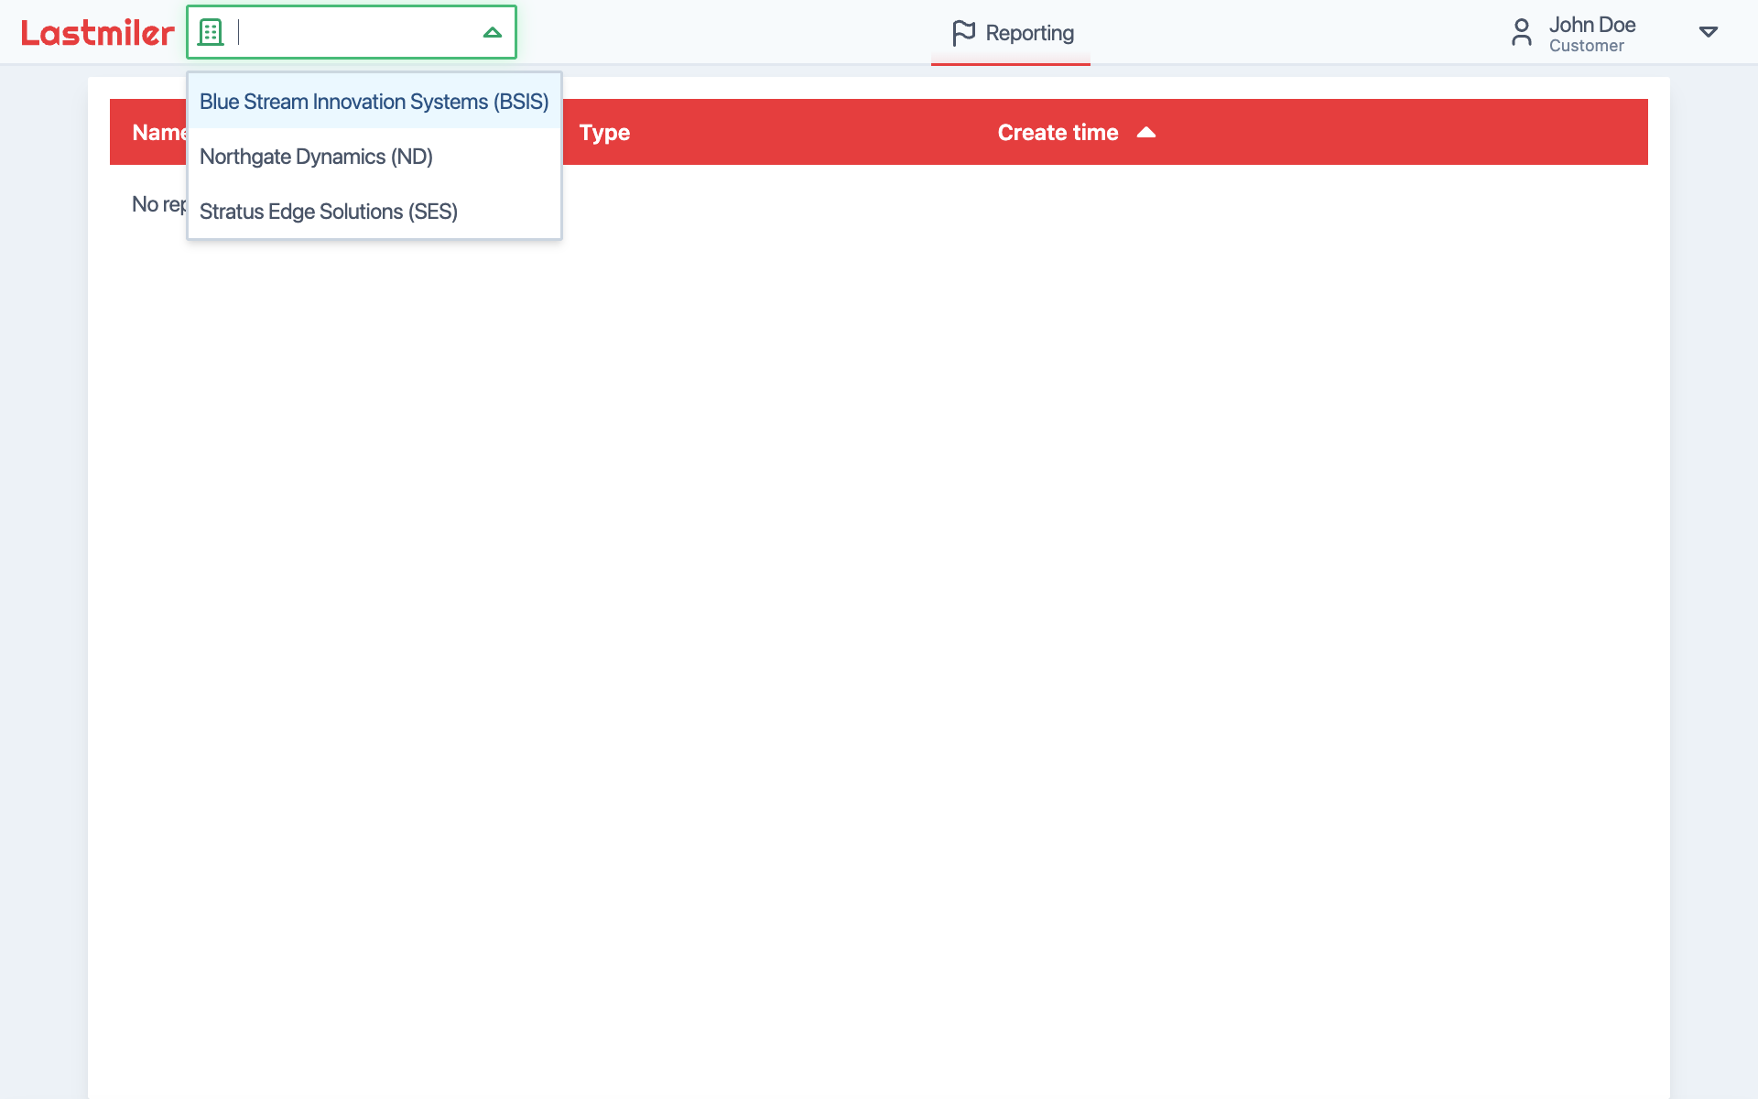
Task: Sort by the Create time column
Action: pos(1058,133)
